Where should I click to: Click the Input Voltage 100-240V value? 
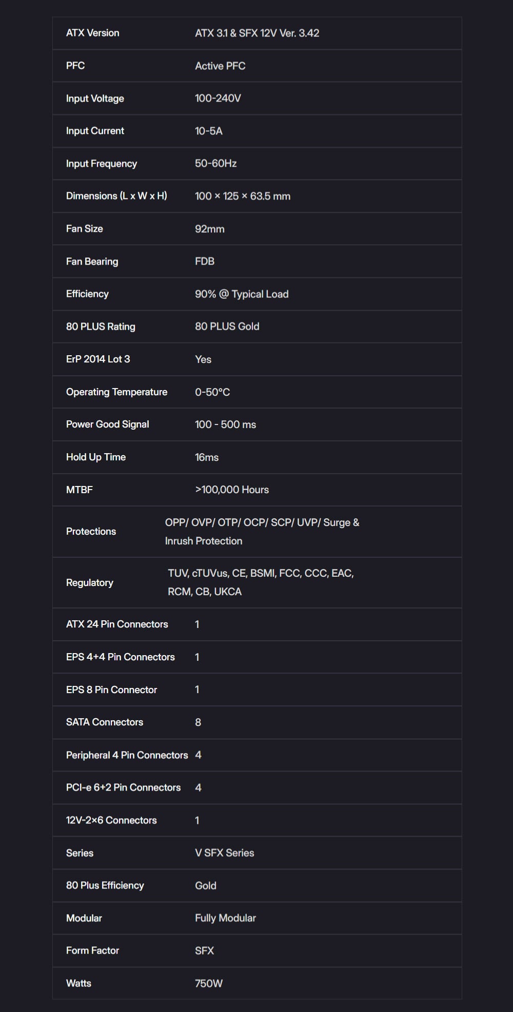click(218, 98)
